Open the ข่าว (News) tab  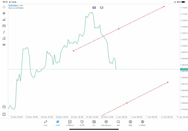[x=94, y=123]
